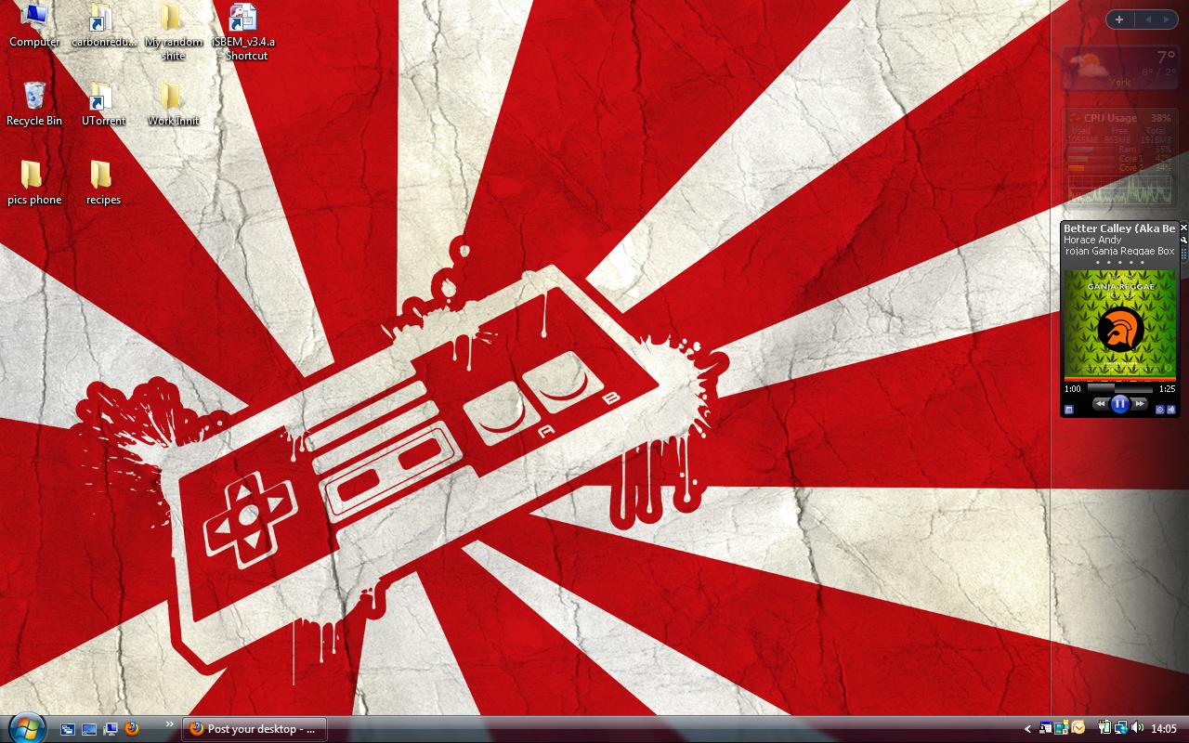1189x743 pixels.
Task: Mute audio with the gadget speaker icon
Action: (x=1171, y=409)
